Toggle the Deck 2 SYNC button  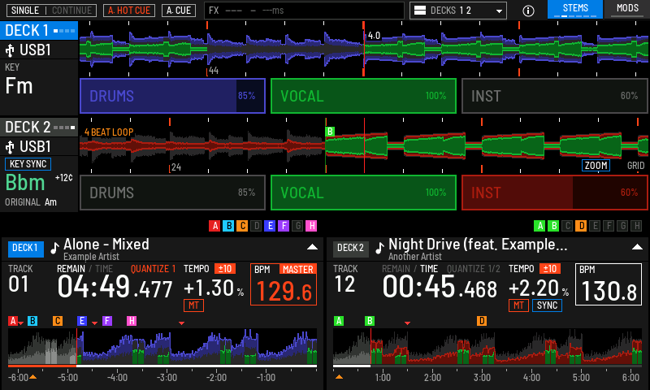pos(547,305)
